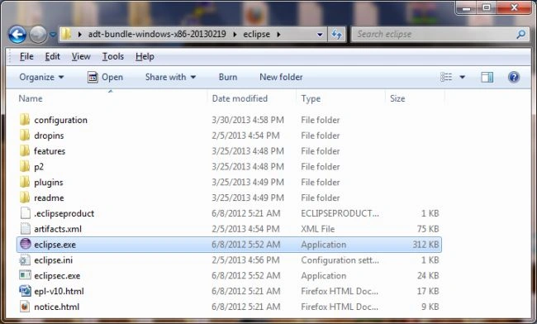
Task: Refresh the eclipse folder view
Action: point(336,34)
